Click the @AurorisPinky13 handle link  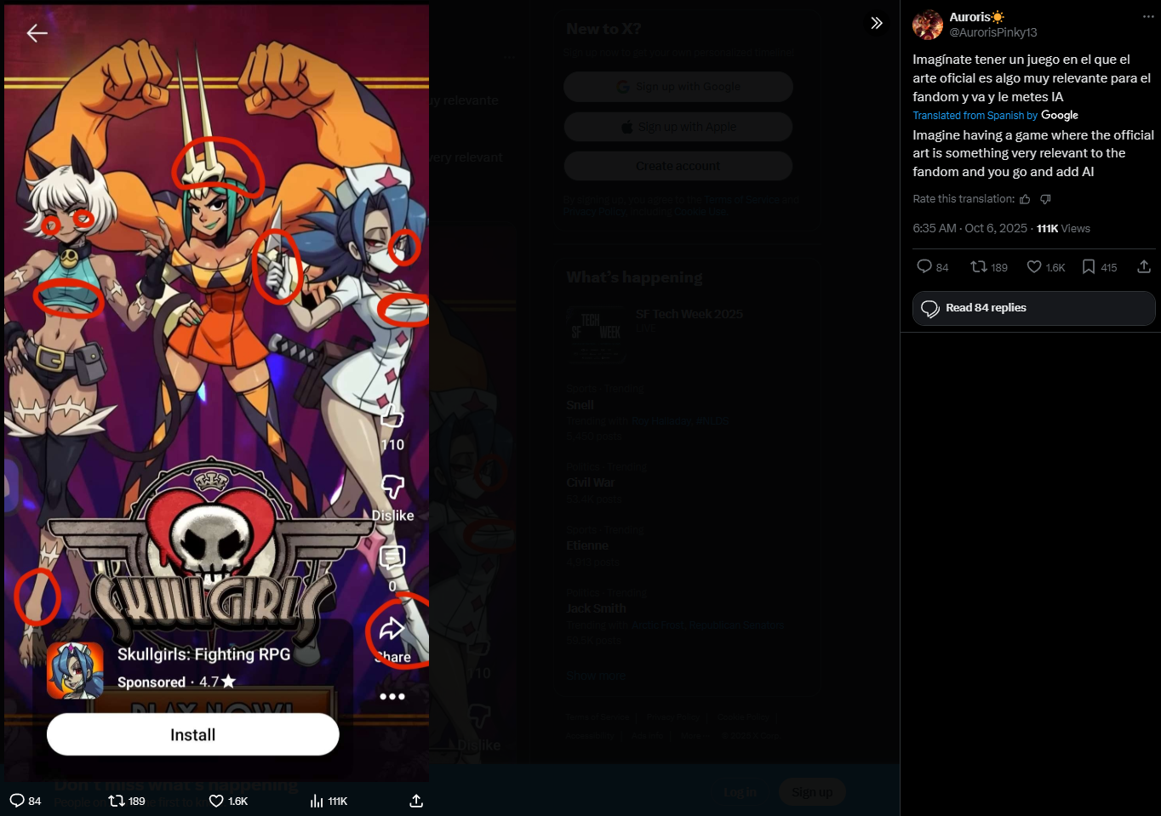pyautogui.click(x=992, y=32)
